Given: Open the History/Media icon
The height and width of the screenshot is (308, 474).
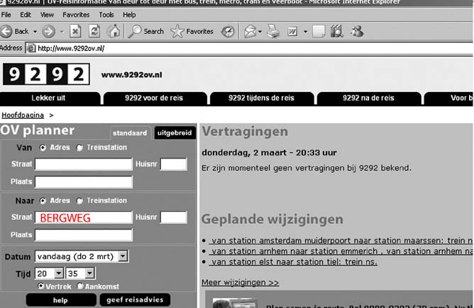Looking at the screenshot, I should [228, 31].
